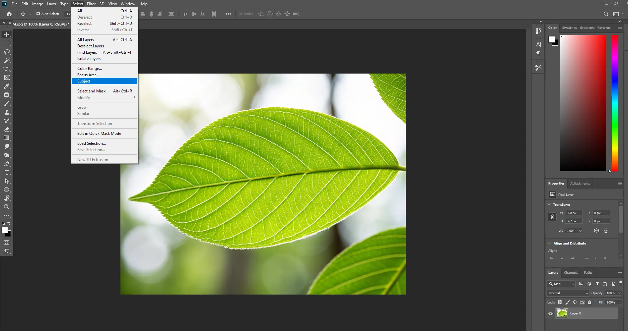Open the Normal blend mode dropdown

[x=568, y=293]
